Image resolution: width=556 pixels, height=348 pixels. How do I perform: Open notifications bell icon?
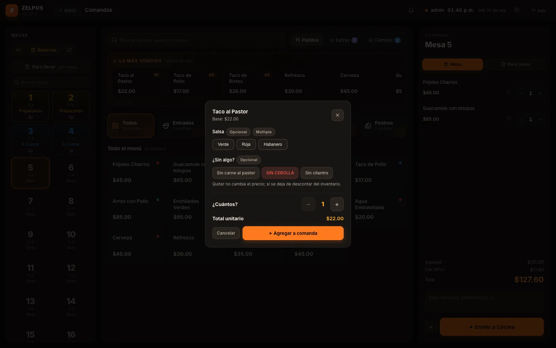(x=411, y=10)
